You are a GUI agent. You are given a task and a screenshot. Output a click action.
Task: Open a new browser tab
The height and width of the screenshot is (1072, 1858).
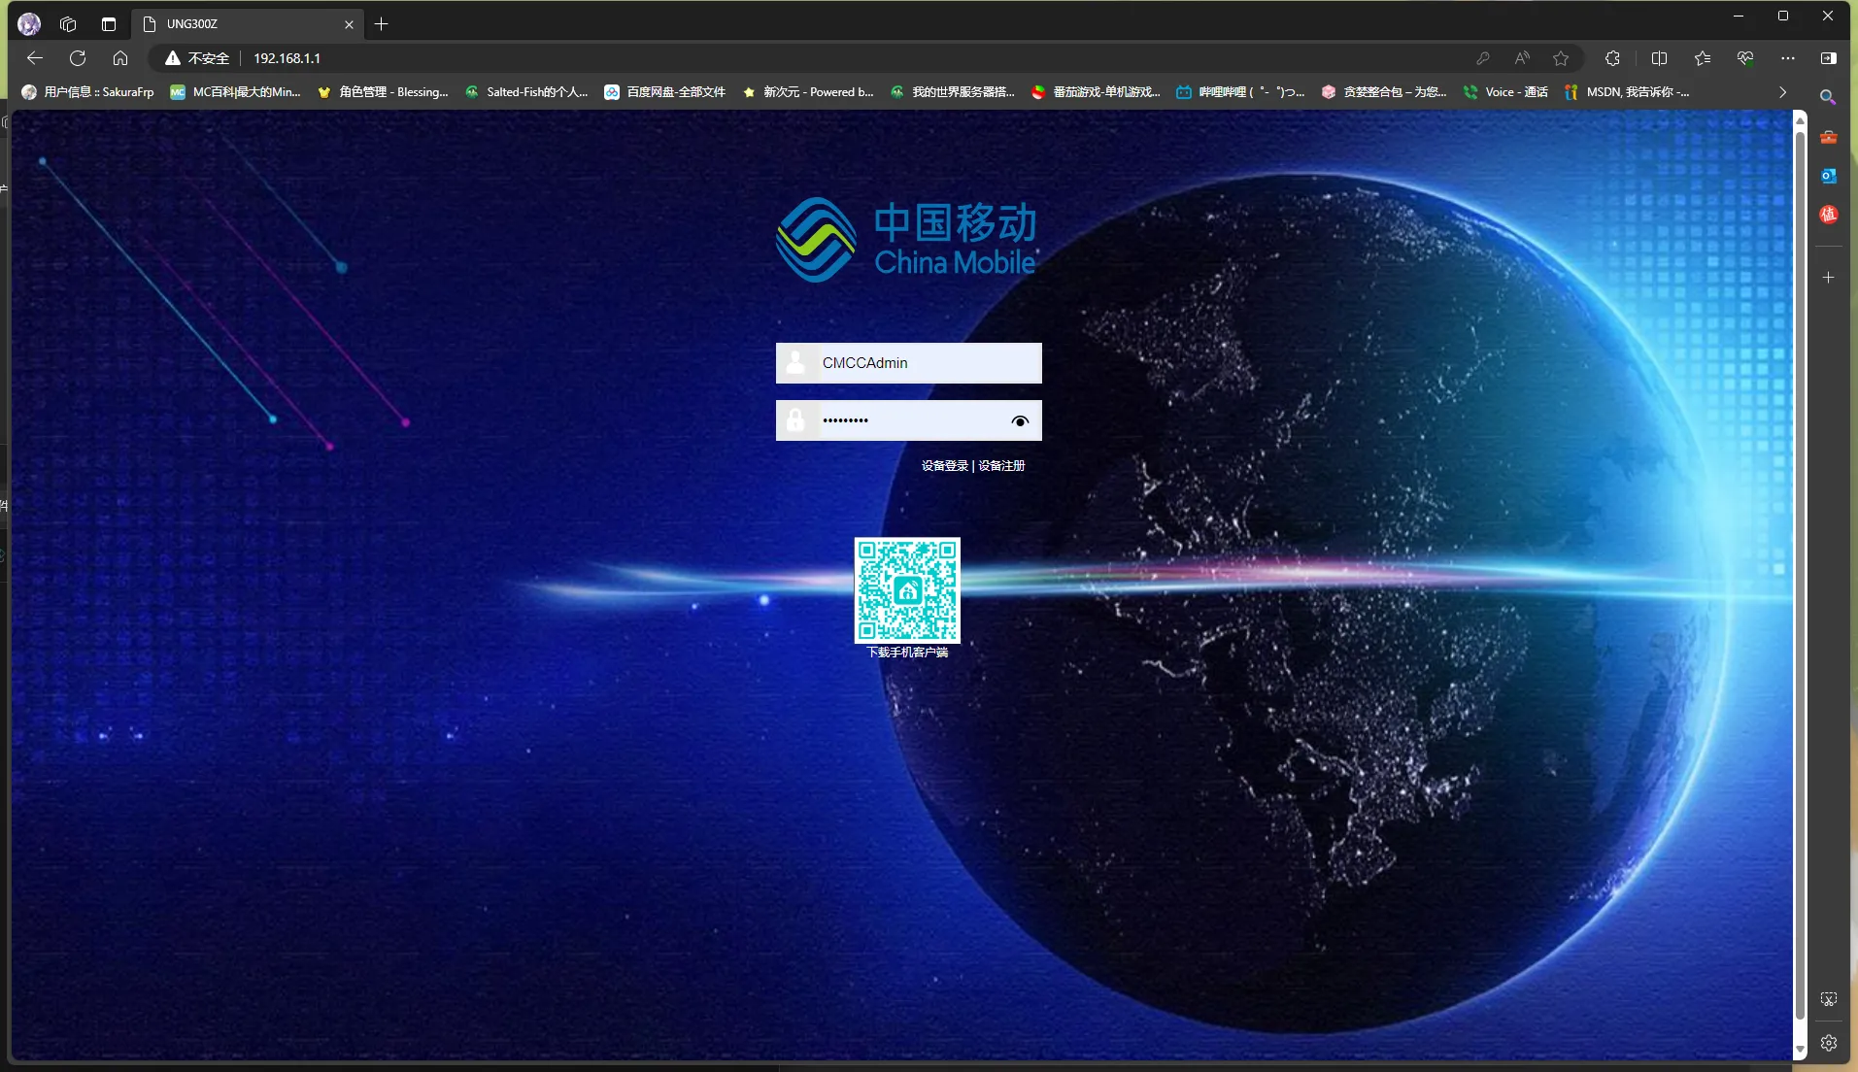click(381, 24)
